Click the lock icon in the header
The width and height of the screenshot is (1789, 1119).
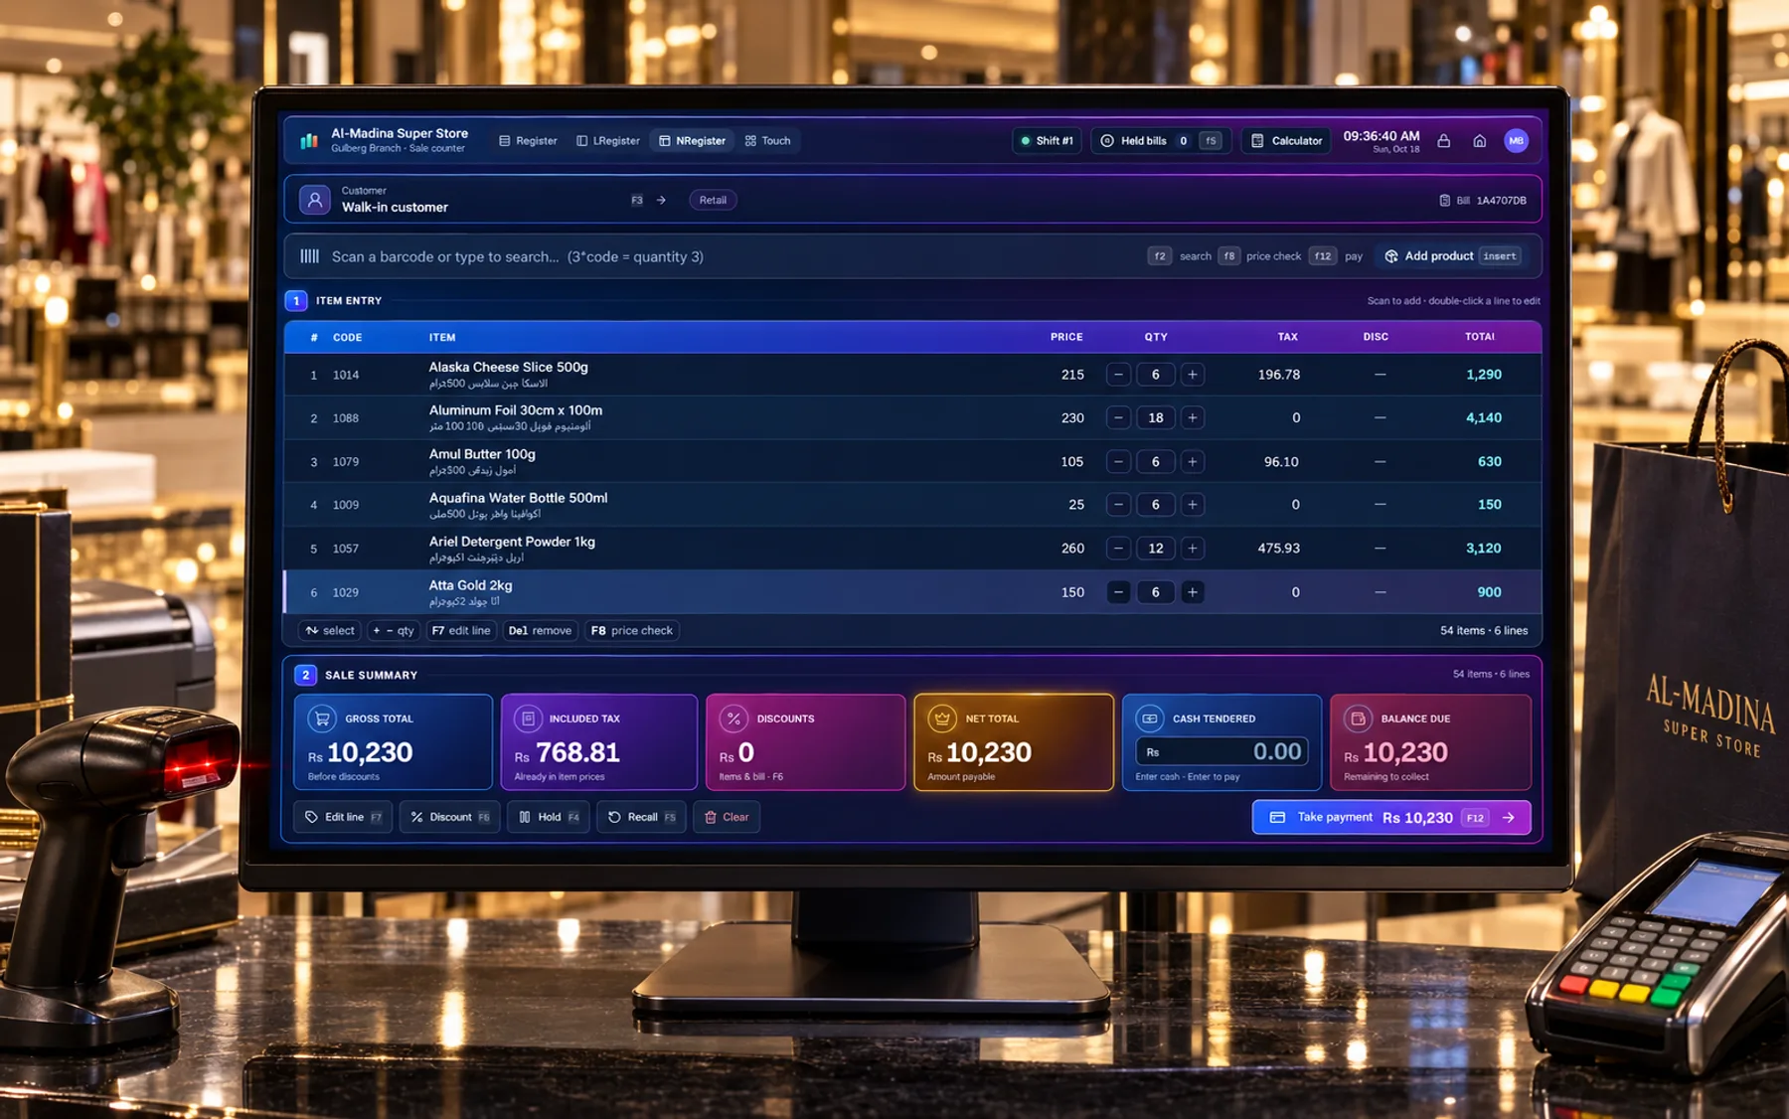click(x=1443, y=141)
